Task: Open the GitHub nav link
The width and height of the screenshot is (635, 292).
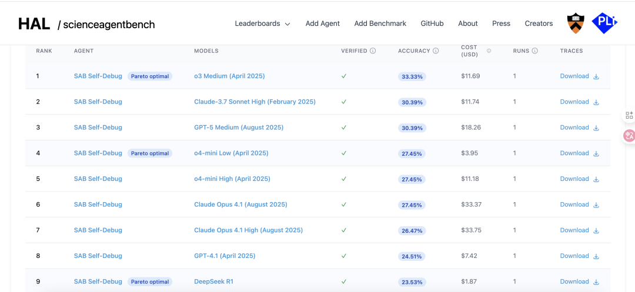Action: tap(432, 24)
